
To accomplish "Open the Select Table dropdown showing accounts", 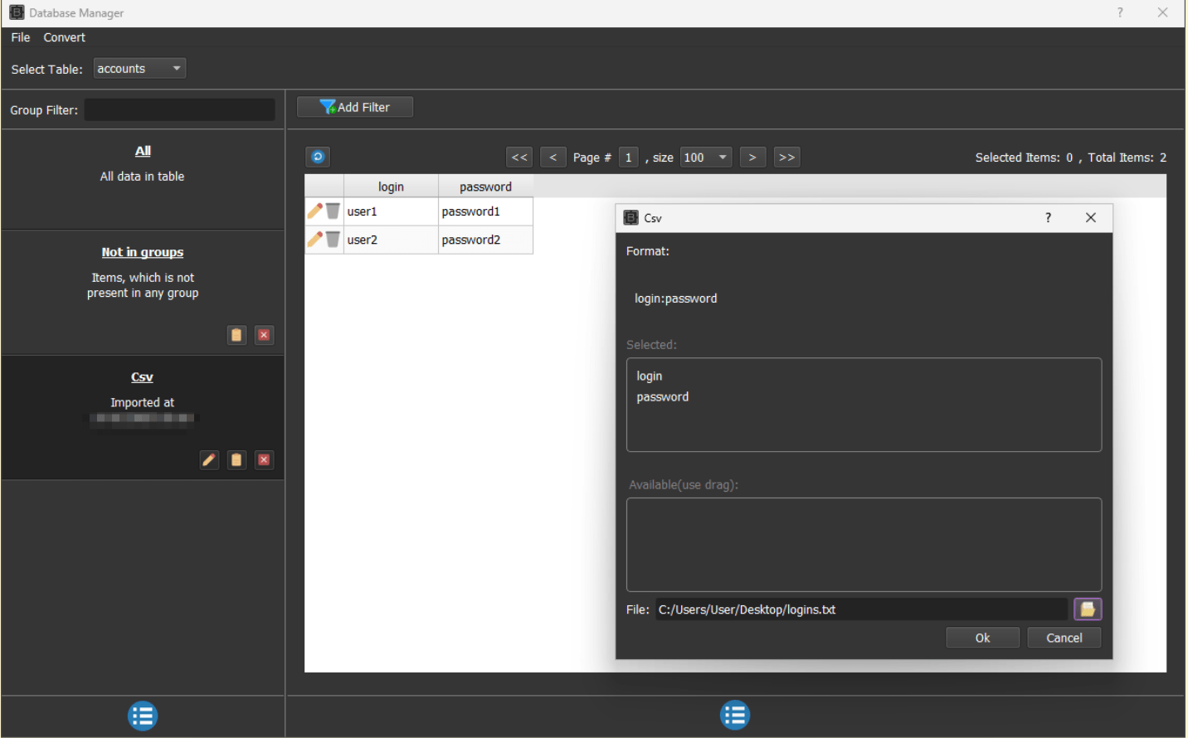I will point(139,68).
